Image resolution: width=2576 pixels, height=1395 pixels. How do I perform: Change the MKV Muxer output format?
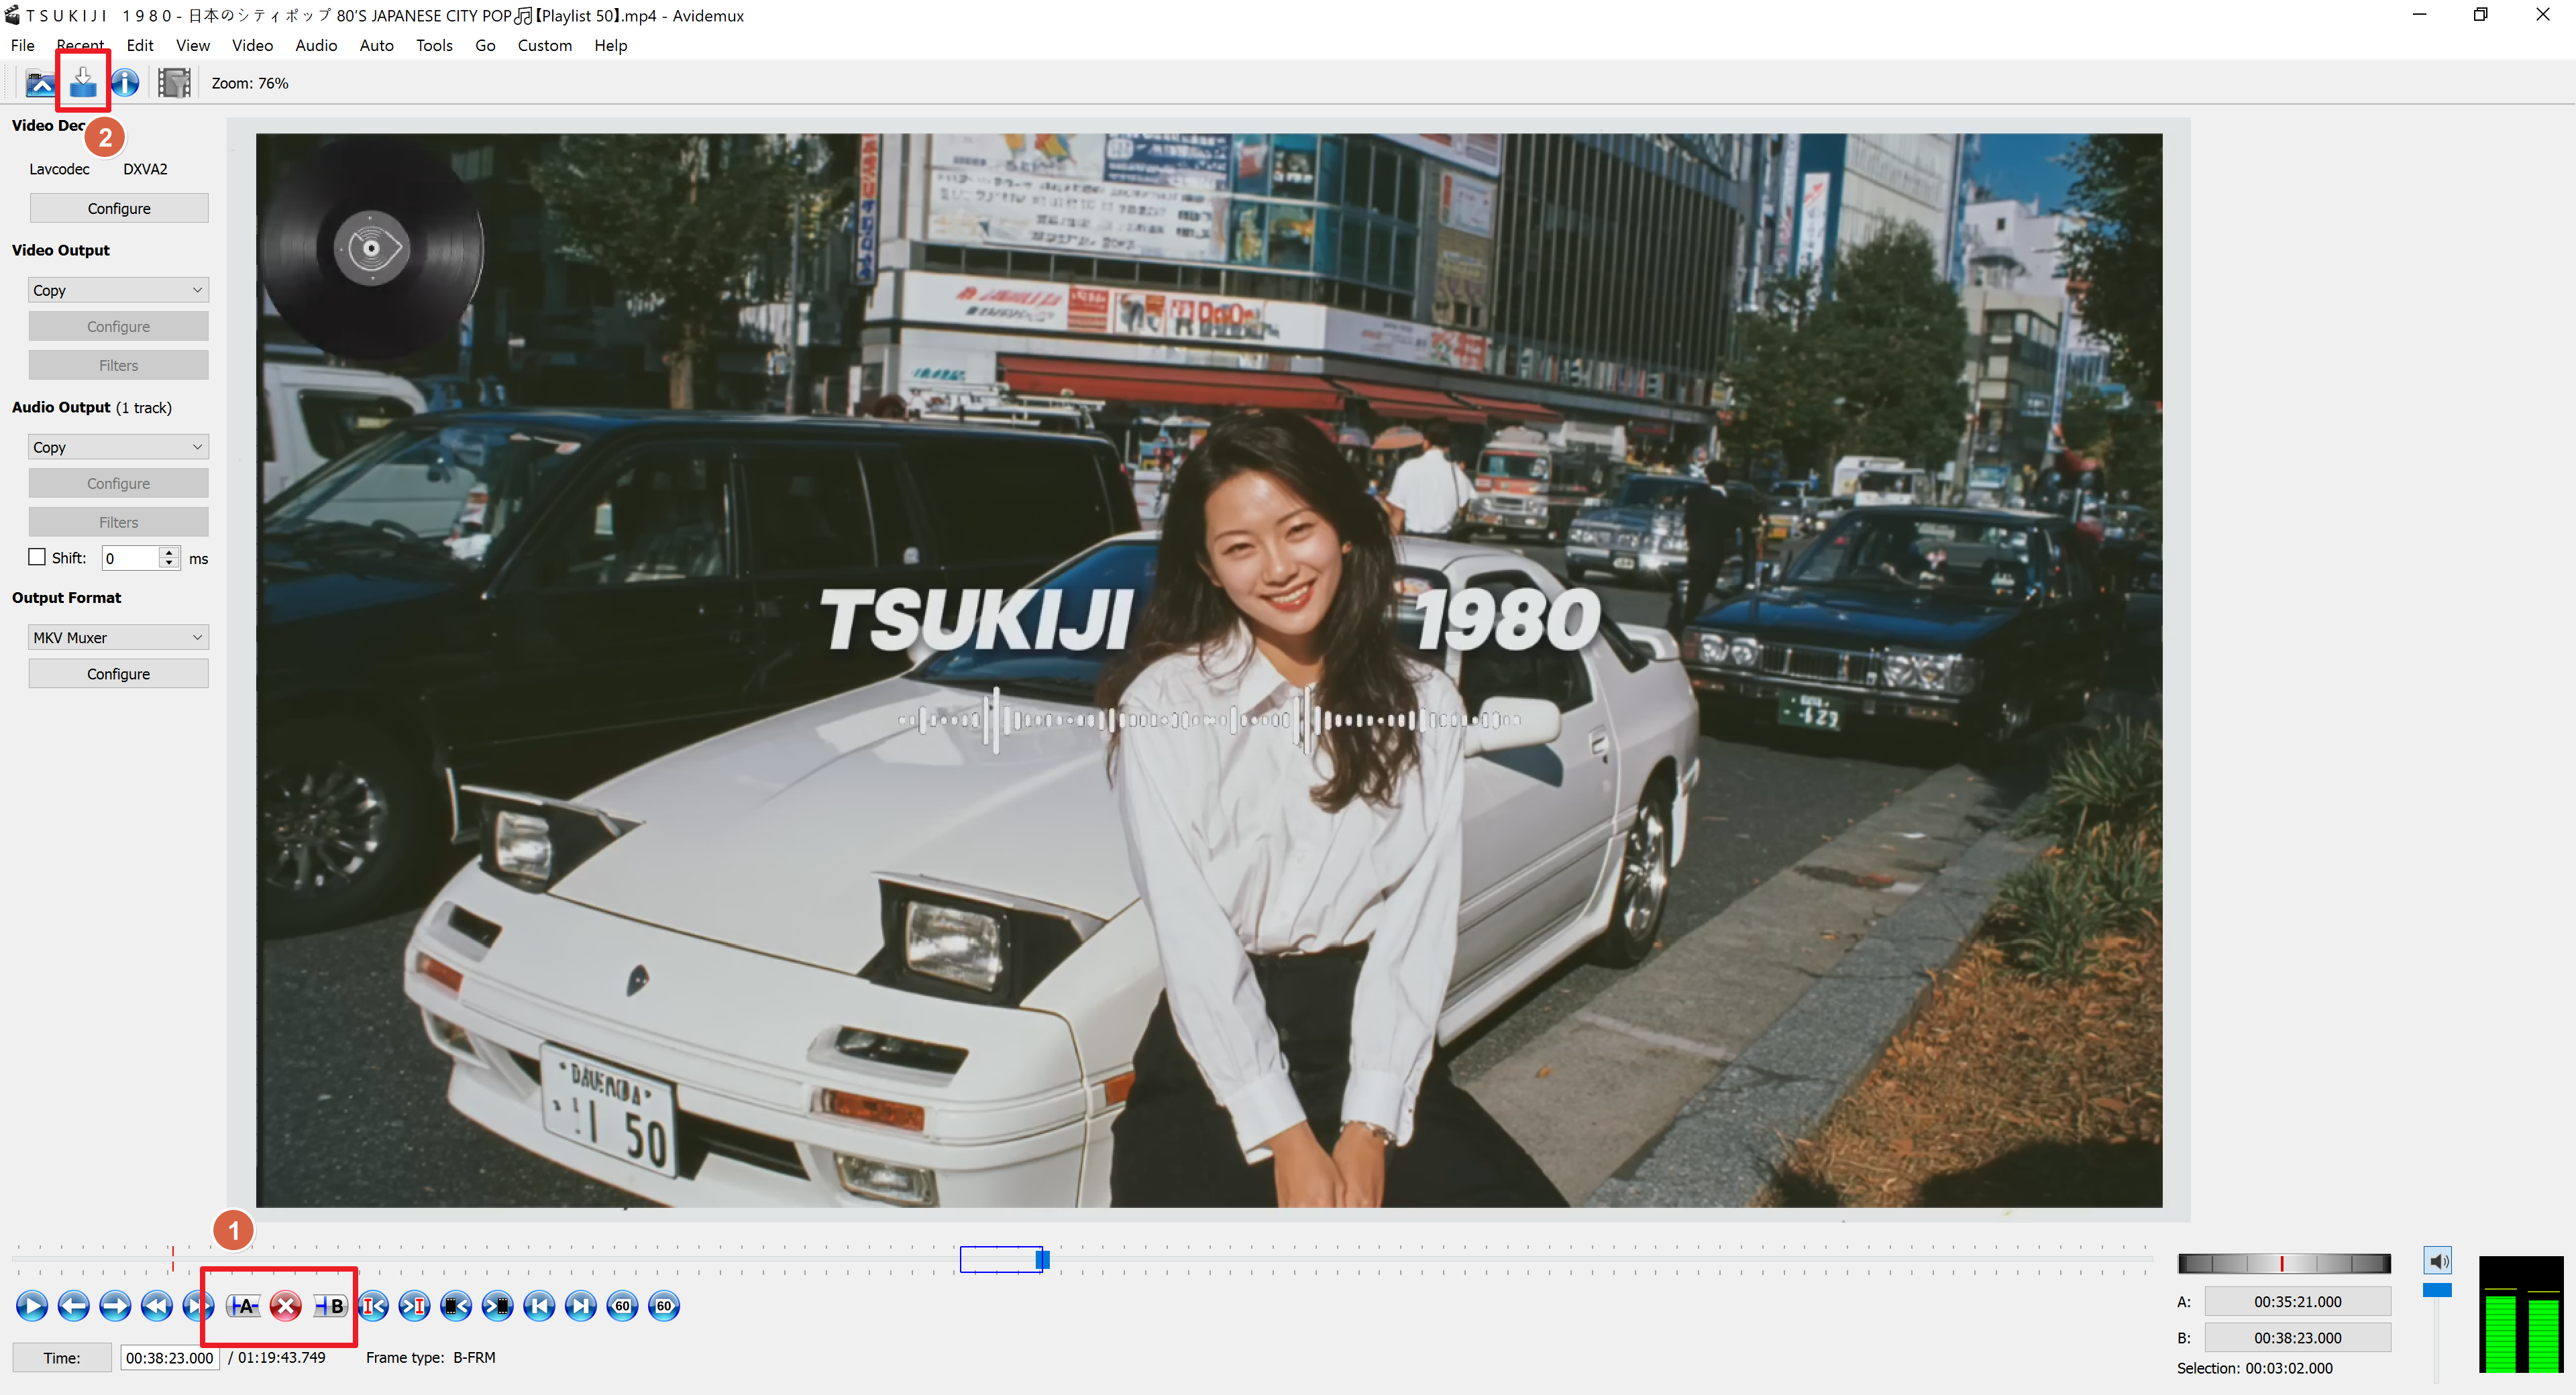tap(118, 637)
